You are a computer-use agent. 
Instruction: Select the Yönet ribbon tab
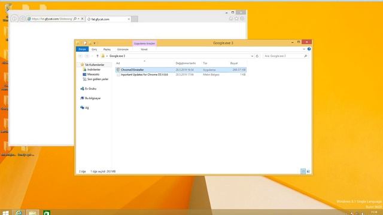[x=144, y=50]
